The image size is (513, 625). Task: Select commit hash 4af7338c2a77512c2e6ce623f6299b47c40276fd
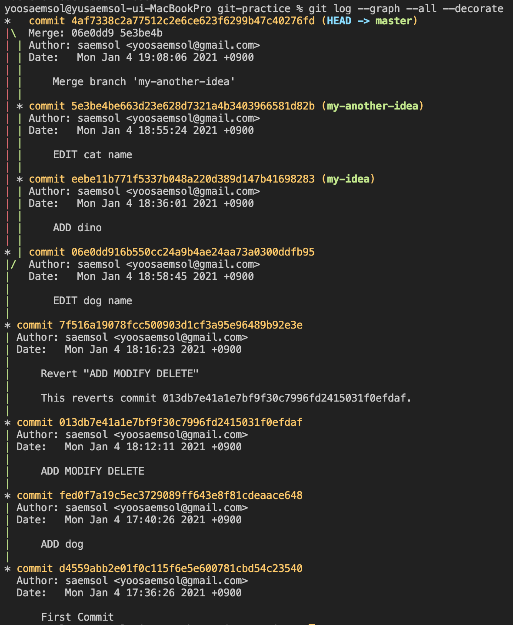pos(193,21)
